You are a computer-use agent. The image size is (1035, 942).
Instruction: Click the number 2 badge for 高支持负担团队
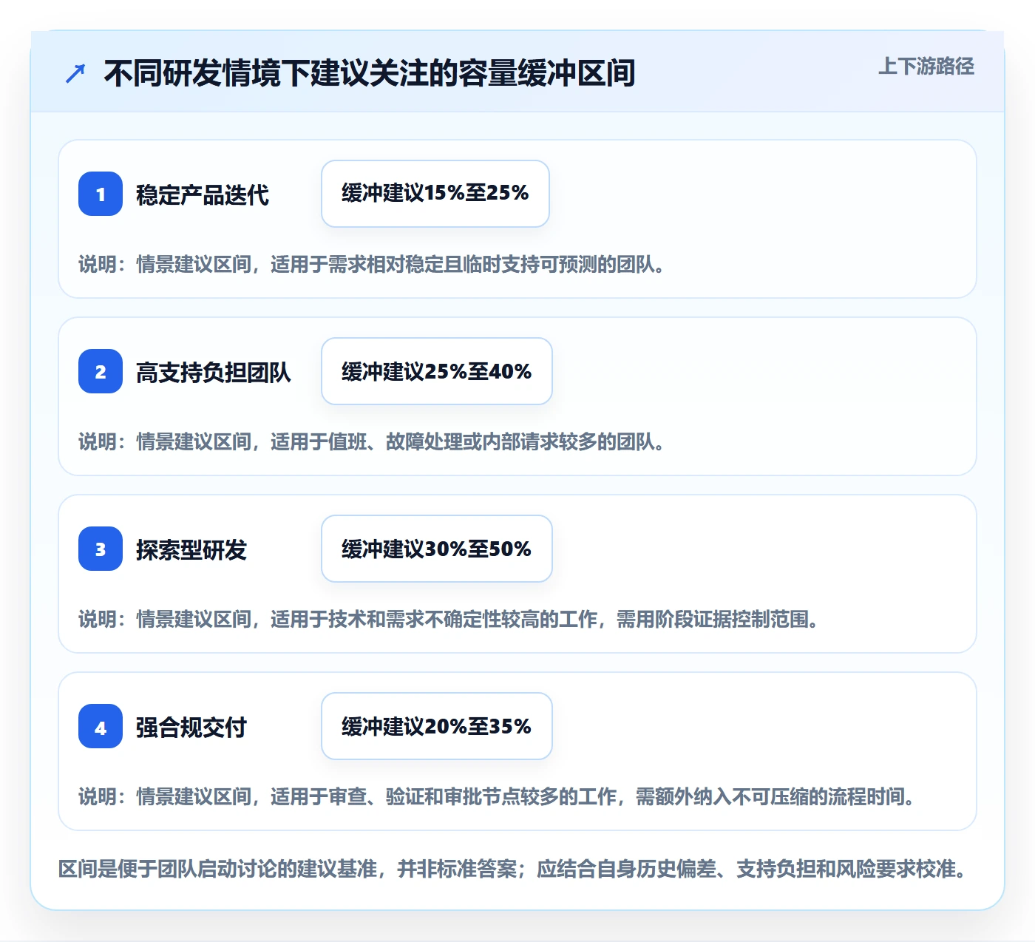tap(101, 371)
